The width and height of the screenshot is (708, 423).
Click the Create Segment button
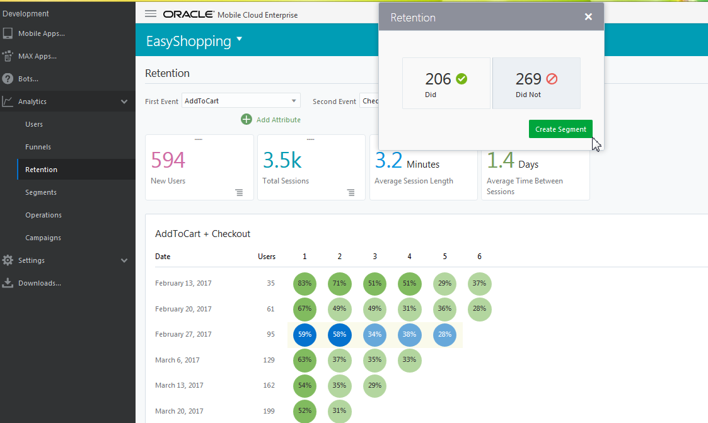[560, 129]
